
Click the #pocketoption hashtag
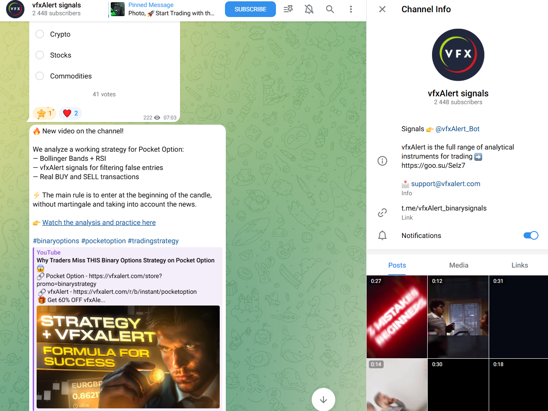[103, 241]
